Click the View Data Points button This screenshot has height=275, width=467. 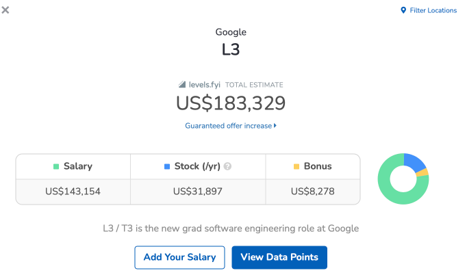pyautogui.click(x=279, y=257)
